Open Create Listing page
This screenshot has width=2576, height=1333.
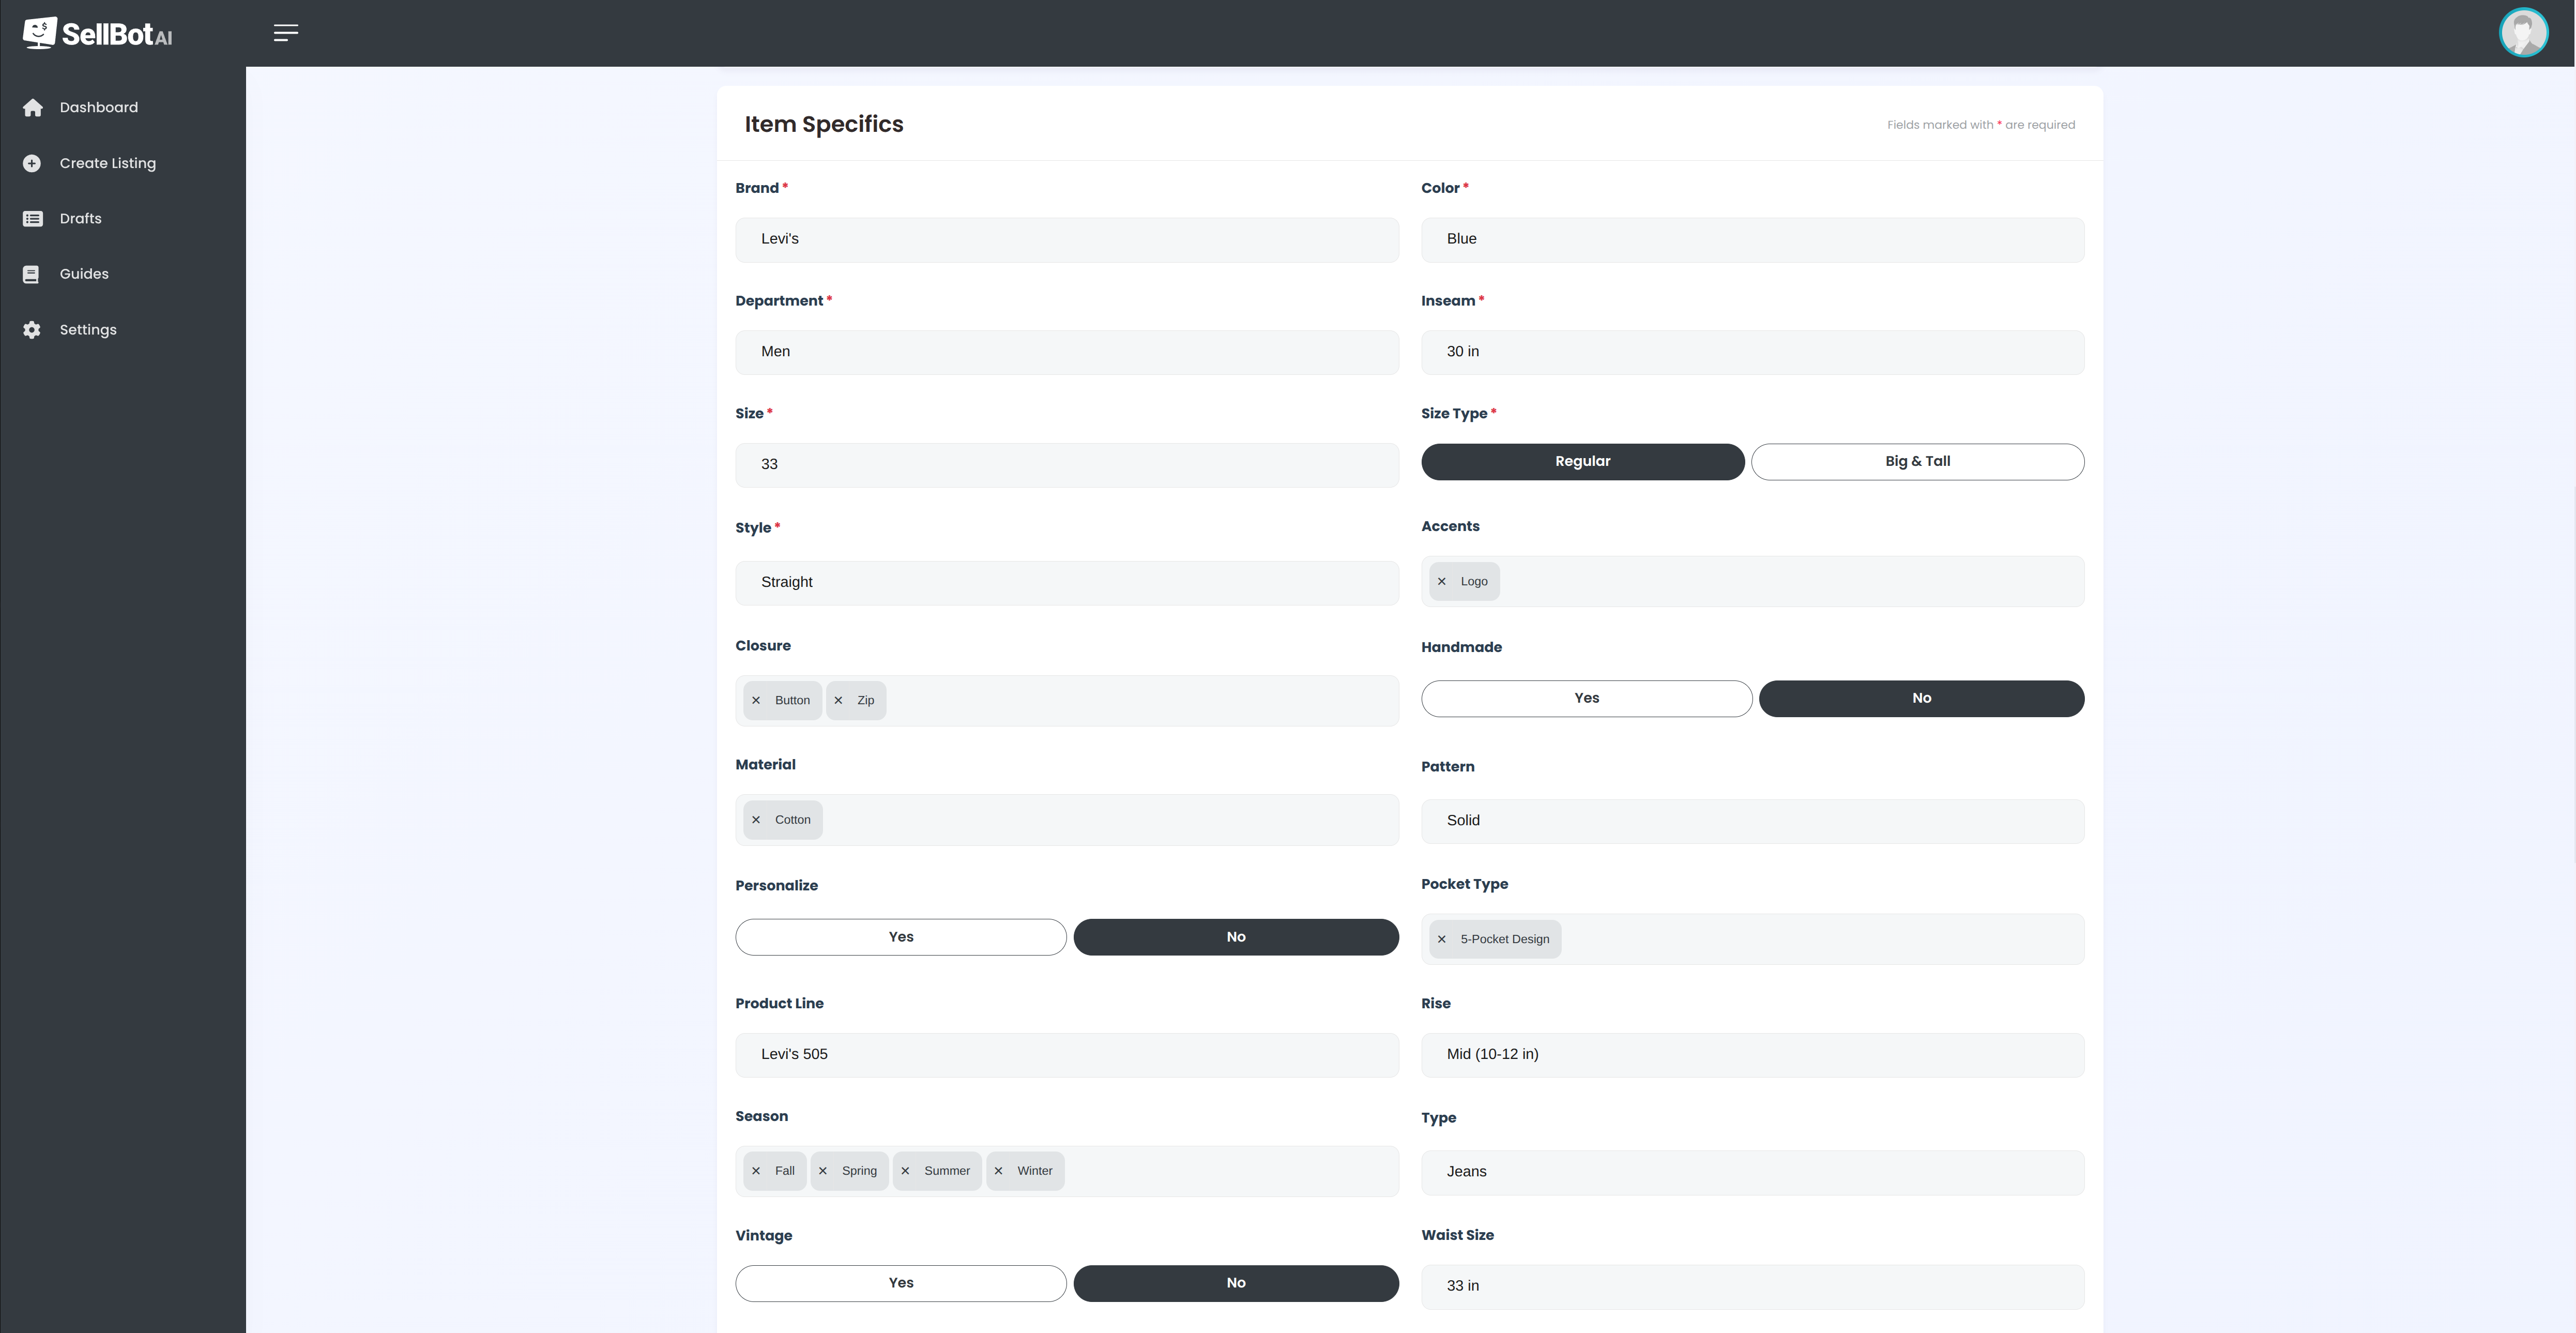point(107,163)
